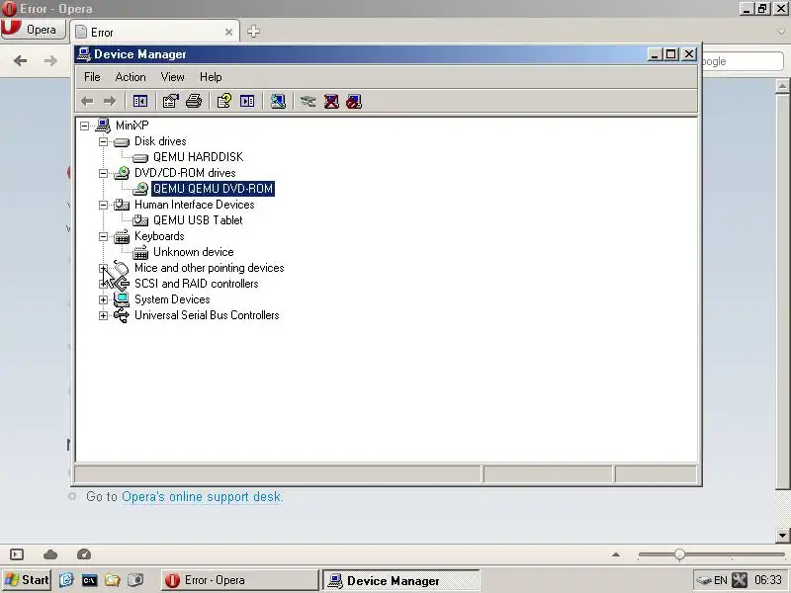Select the System Devices label

pos(172,299)
